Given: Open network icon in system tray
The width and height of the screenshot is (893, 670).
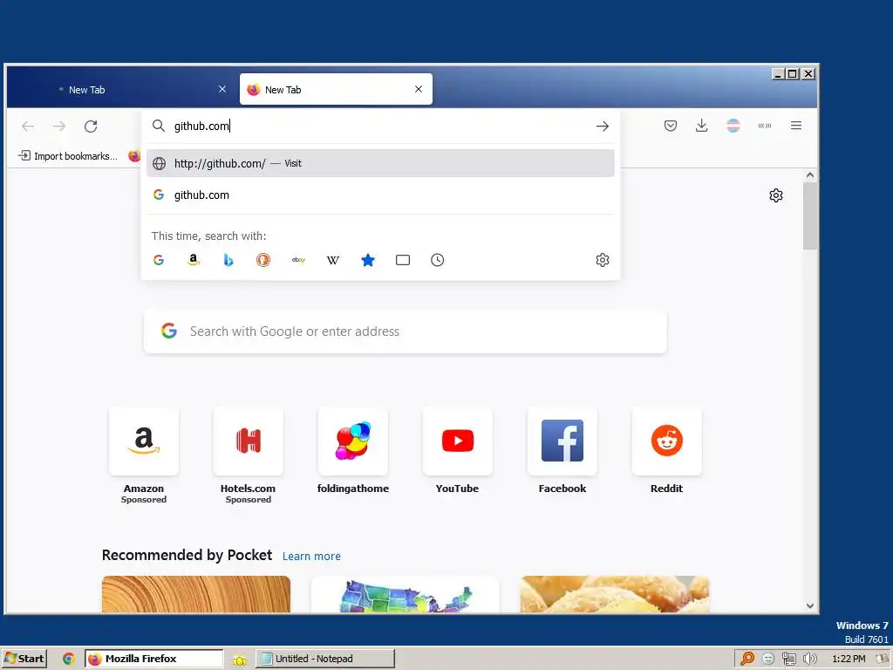Looking at the screenshot, I should coord(788,659).
